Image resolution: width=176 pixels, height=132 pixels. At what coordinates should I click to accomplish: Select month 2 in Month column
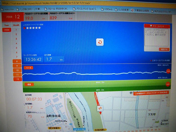(x=16, y=34)
